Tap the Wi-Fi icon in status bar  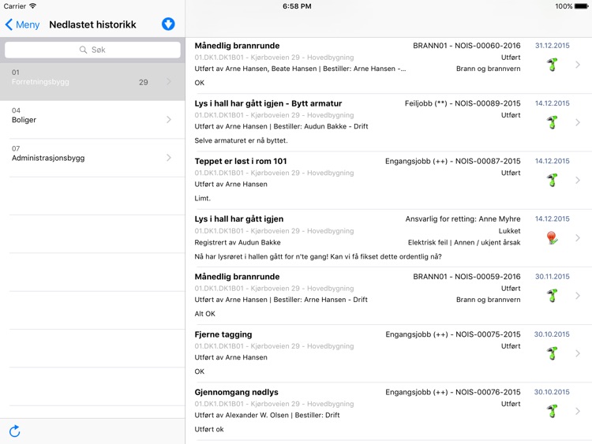coord(33,6)
